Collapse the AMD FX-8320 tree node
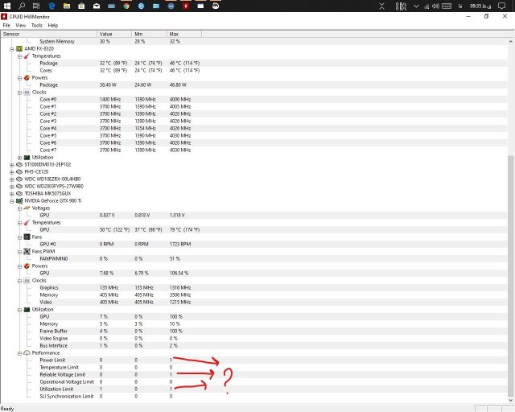This screenshot has height=412, width=515. pos(11,48)
